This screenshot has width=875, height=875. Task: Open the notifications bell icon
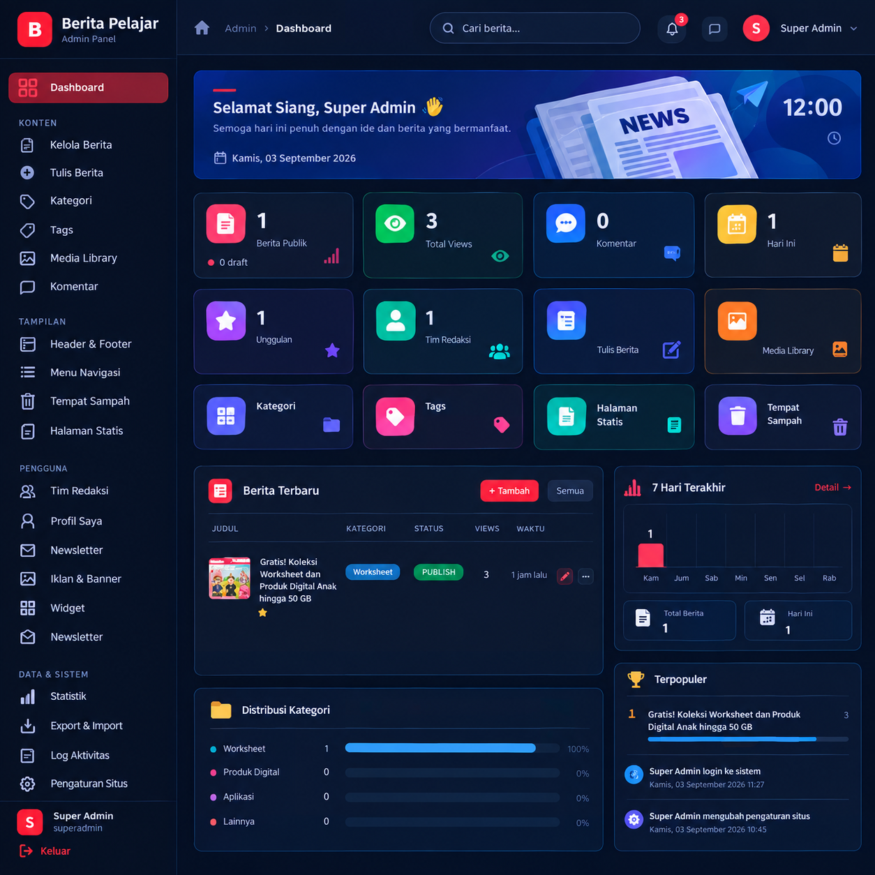point(672,29)
